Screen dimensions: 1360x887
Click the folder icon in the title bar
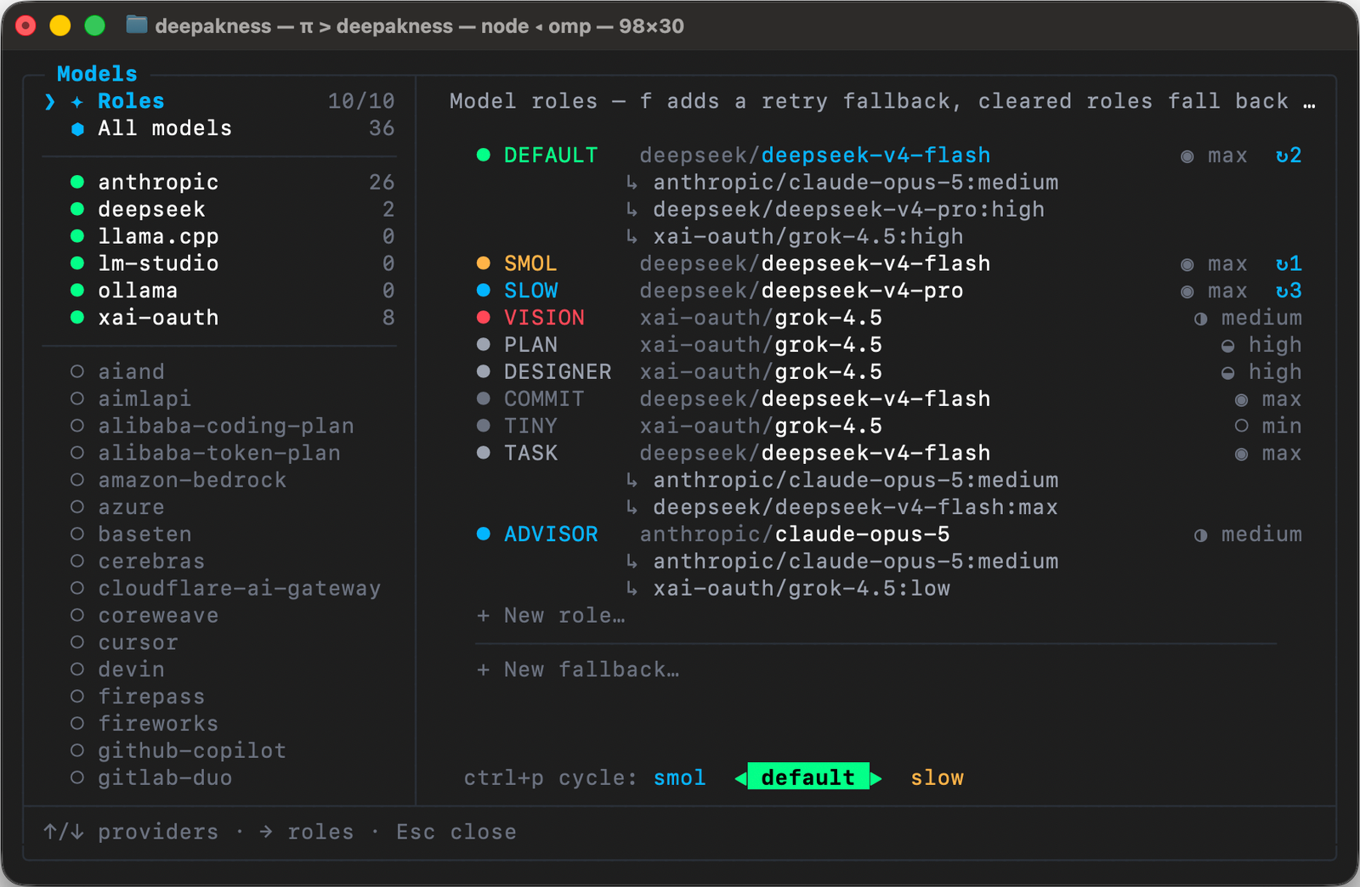coord(136,25)
